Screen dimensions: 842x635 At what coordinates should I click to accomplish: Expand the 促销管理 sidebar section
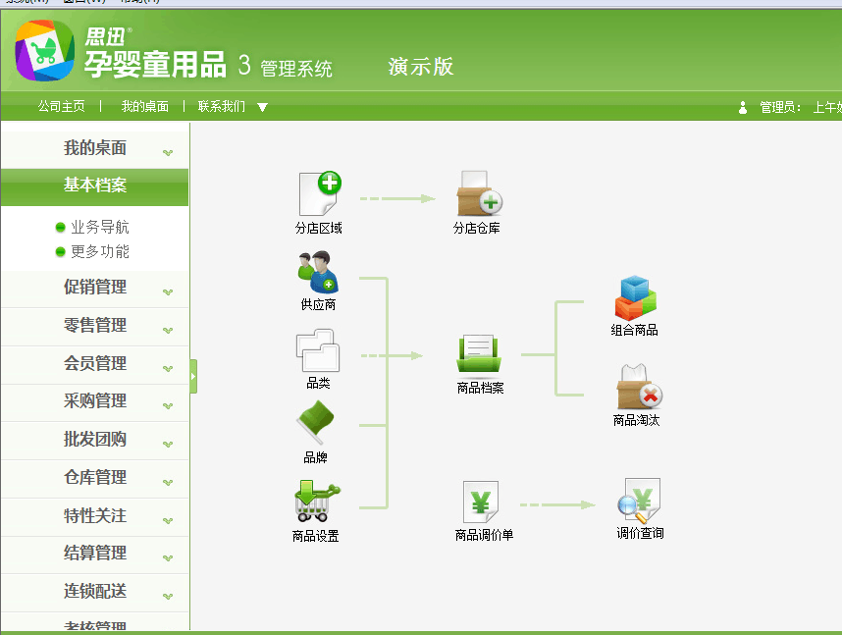(94, 288)
